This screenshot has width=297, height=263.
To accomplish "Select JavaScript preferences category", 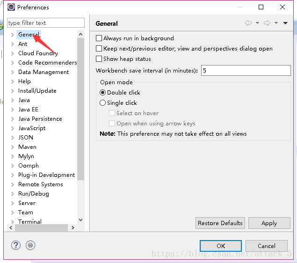I will tap(32, 128).
